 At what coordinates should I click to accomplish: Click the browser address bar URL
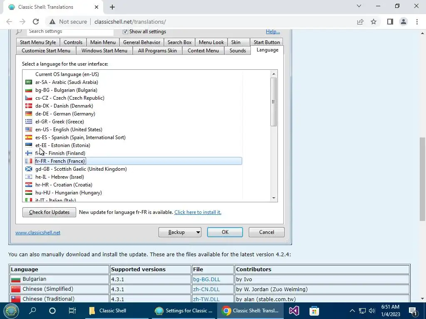(130, 22)
